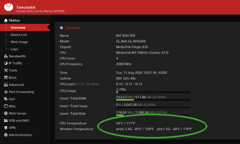Viewport: 240px width, 144px height.
Task: Open the Logs page
Action: pos(14,49)
